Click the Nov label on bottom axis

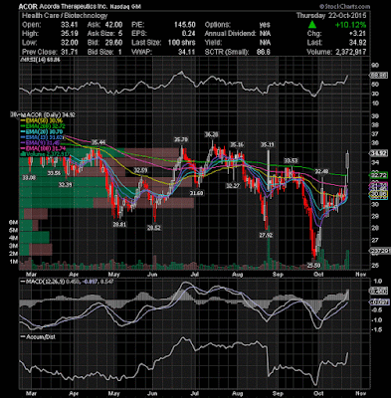click(360, 393)
